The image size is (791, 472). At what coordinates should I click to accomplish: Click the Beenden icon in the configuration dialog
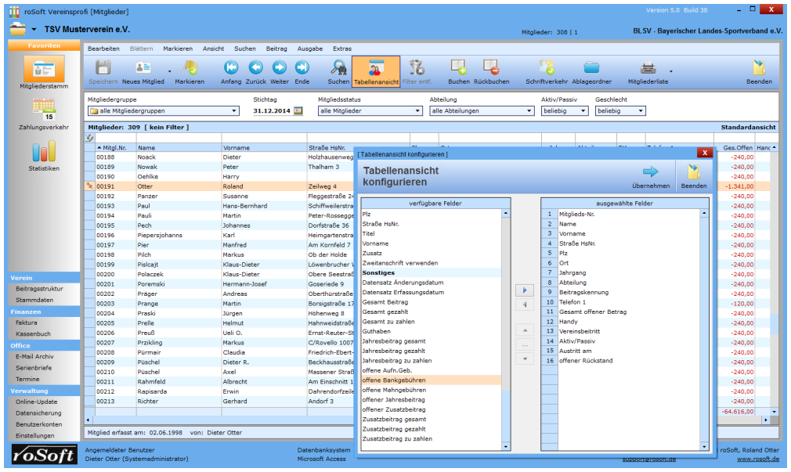[x=693, y=172]
